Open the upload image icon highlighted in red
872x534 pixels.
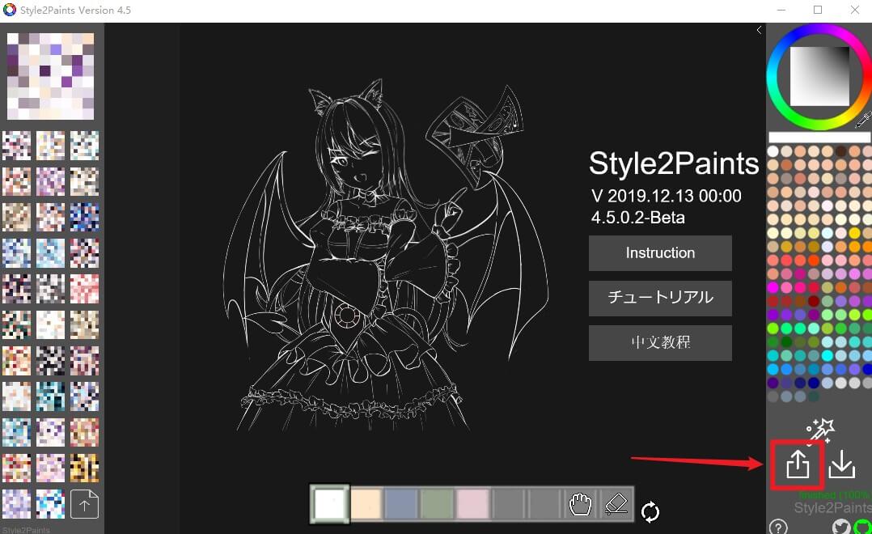[797, 464]
